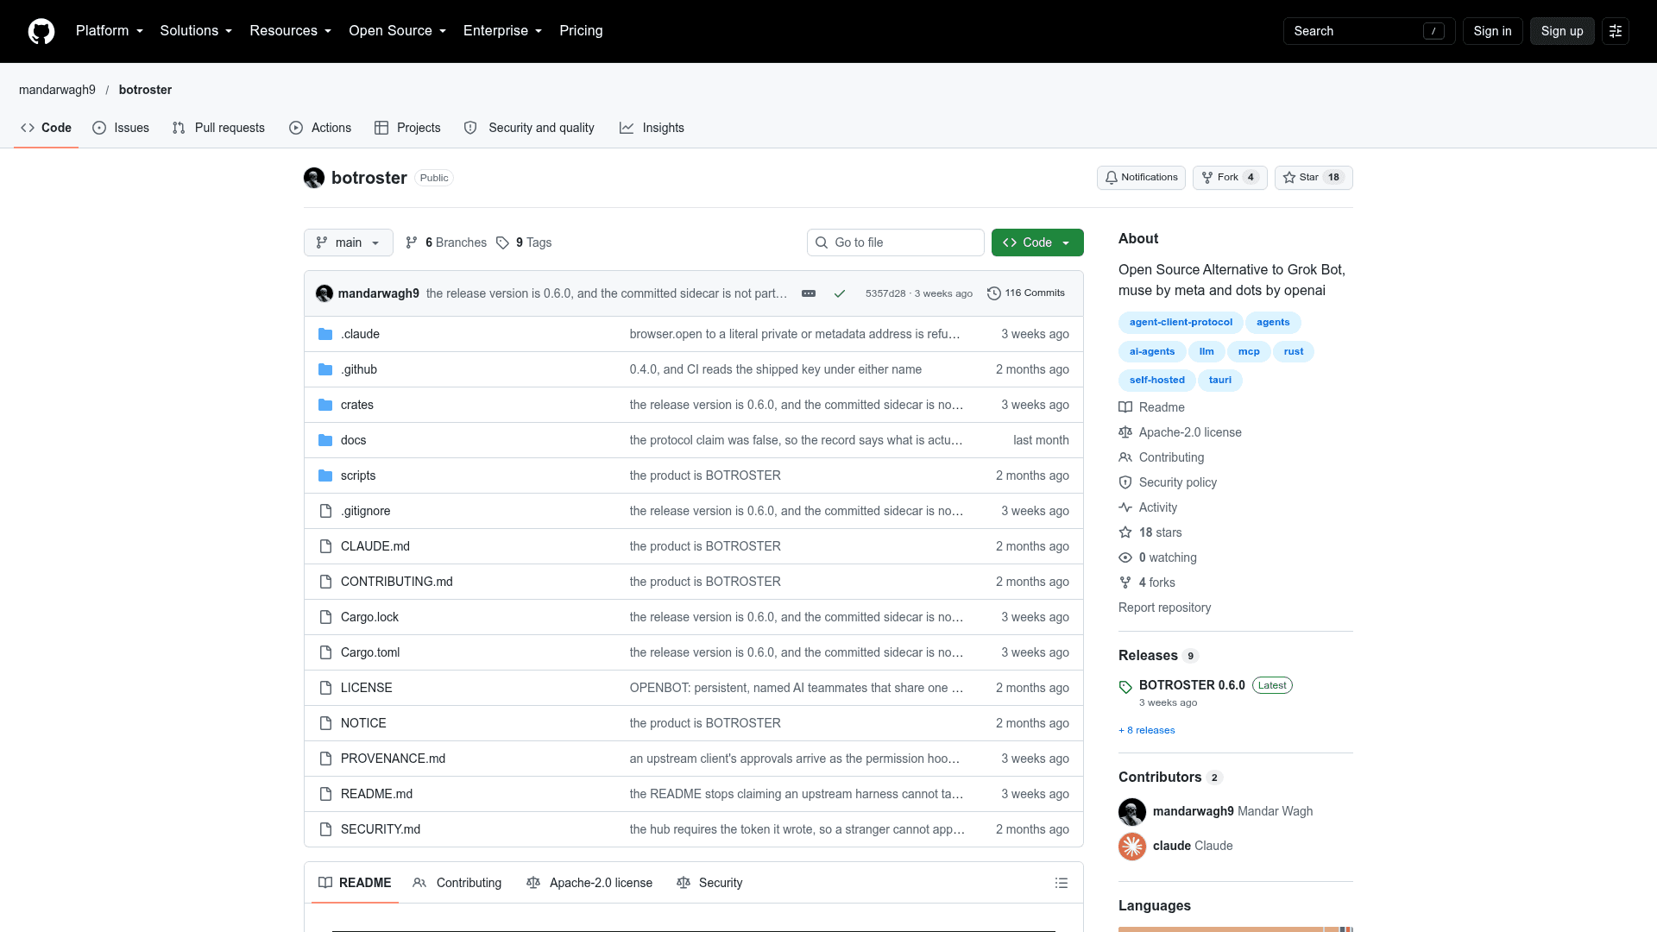Switch to Apache-2.0 license README tab
Viewport: 1657px width, 932px height.
click(589, 883)
